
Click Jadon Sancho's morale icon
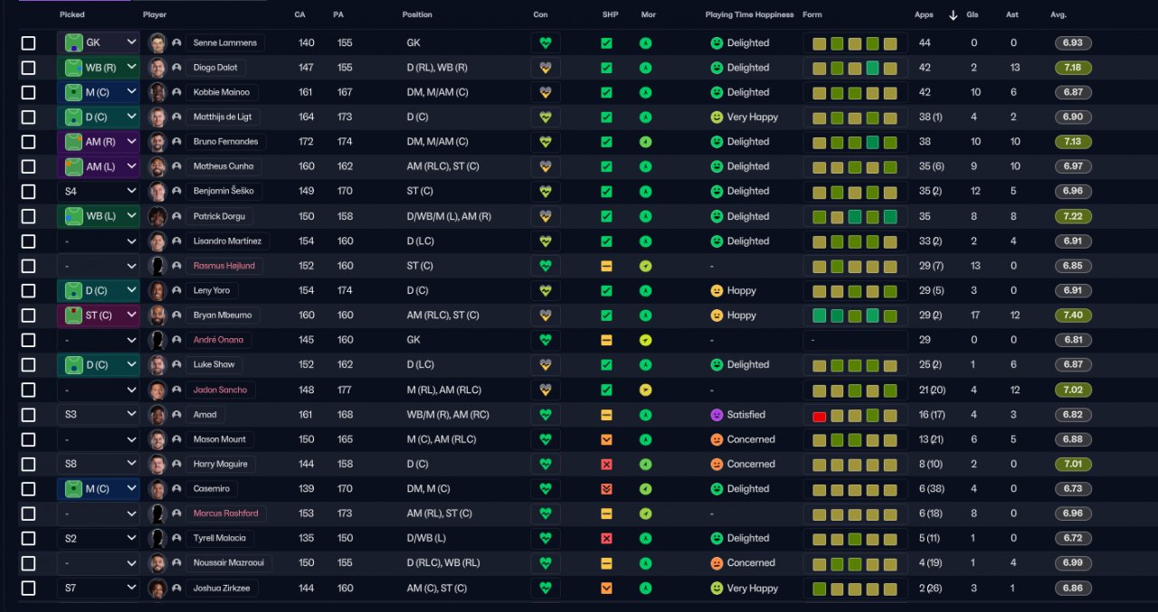pos(645,390)
